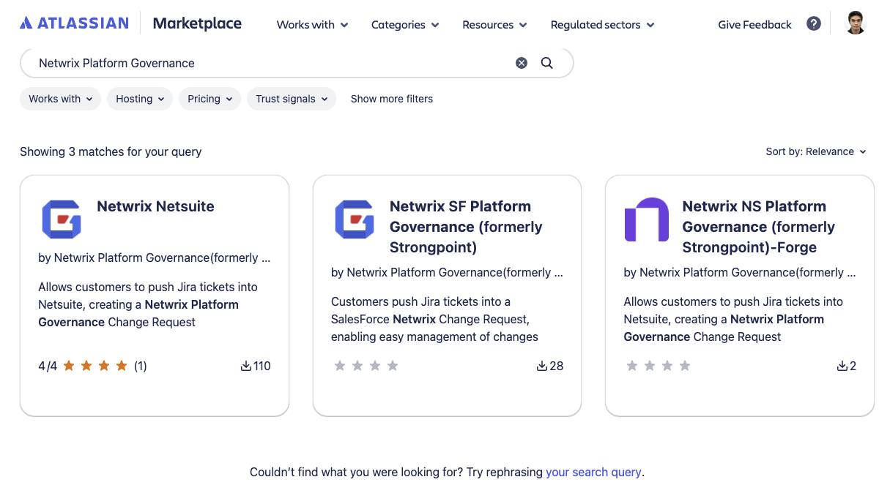Open the Sort by Relevance dropdown
Viewport: 879px width, 485px height.
(x=816, y=151)
